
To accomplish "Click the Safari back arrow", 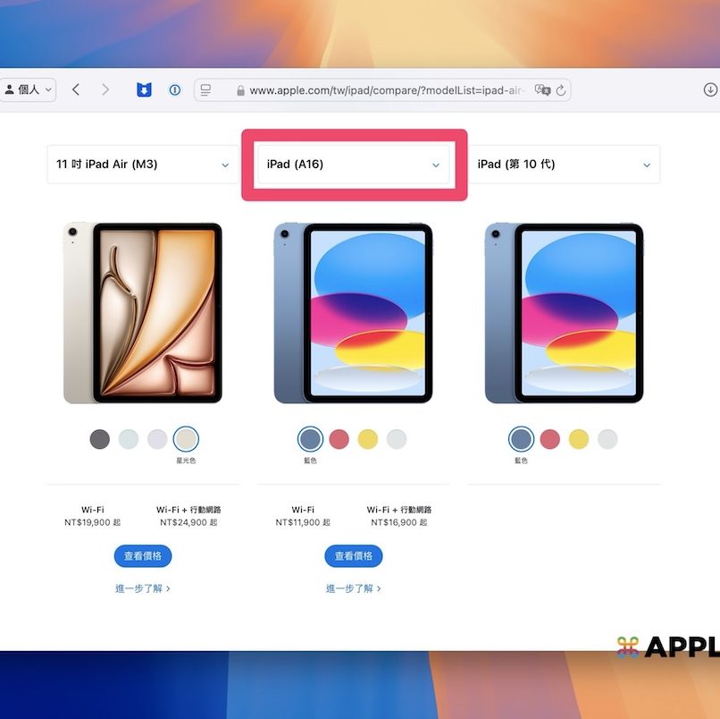I will (x=76, y=89).
